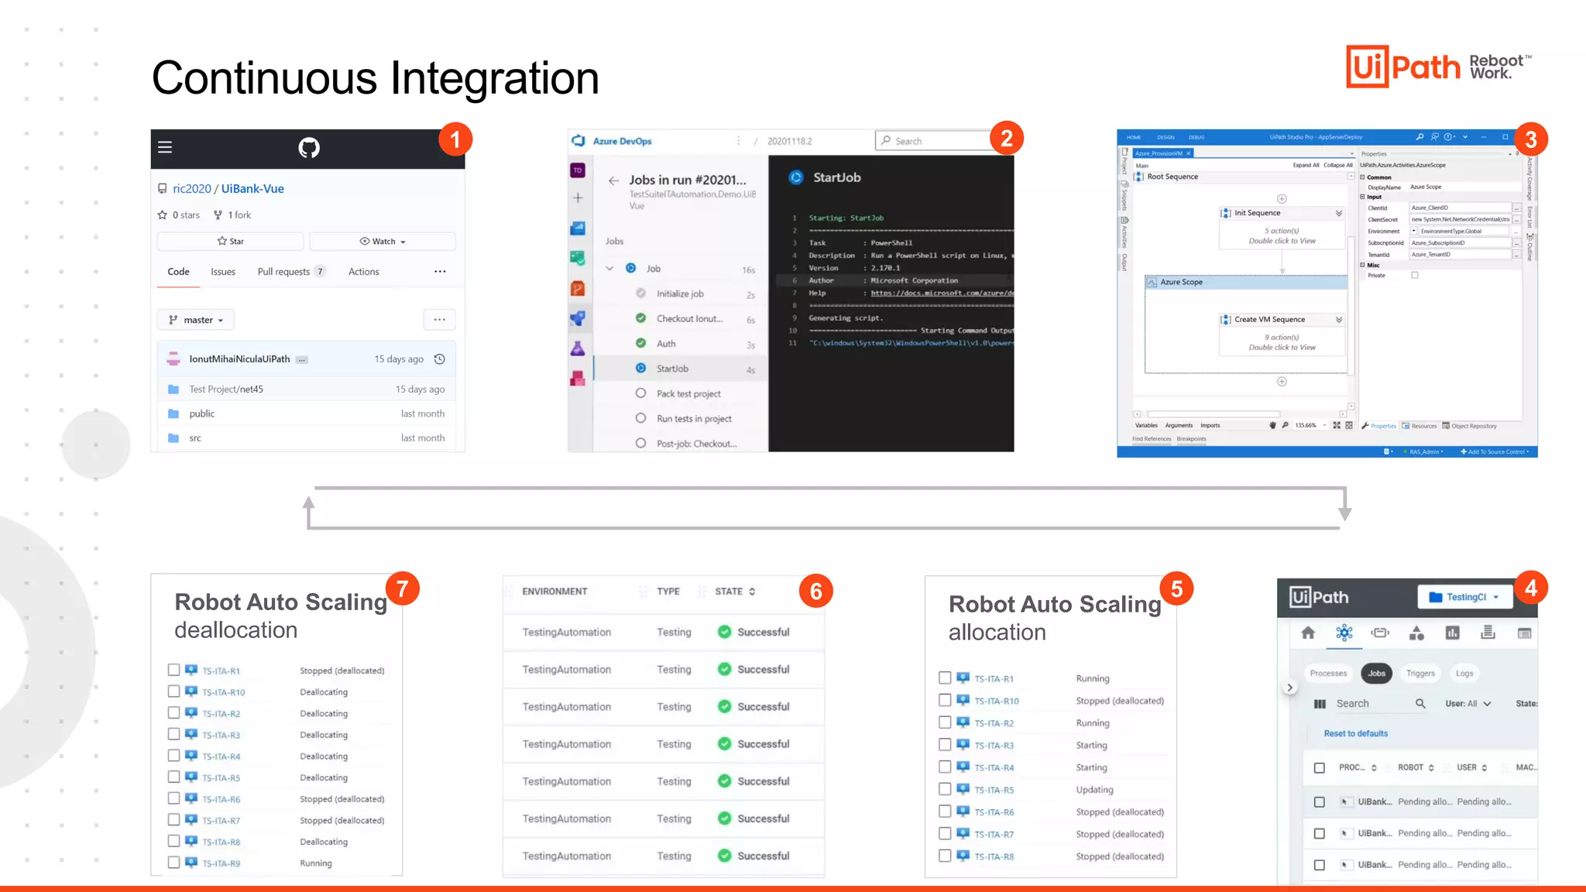The image size is (1586, 892).
Task: Check the TS-ITA-R6 box in deallocation list
Action: tap(173, 798)
